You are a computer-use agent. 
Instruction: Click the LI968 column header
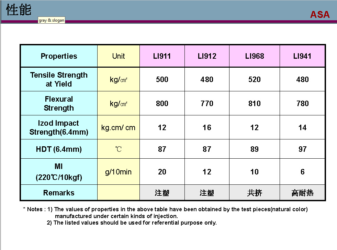(x=255, y=56)
